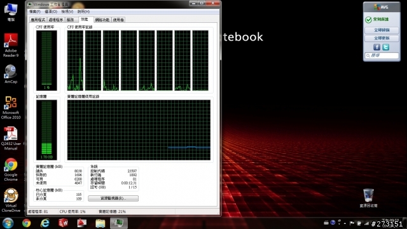Screen dimensions: 407x229
Task: Click the Twitter icon in AVG gadget
Action: 386,47
